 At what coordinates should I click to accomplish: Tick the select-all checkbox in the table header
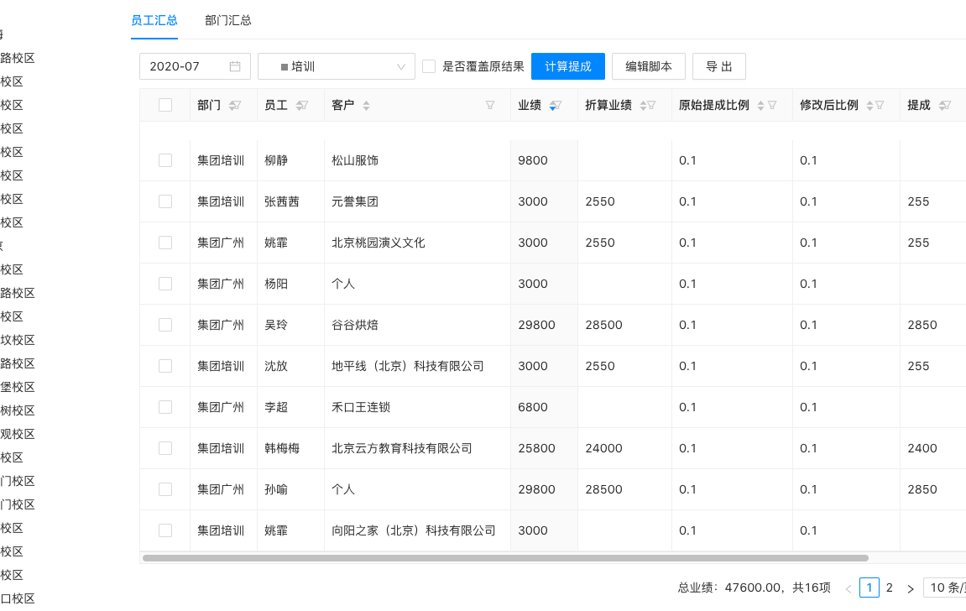point(165,105)
